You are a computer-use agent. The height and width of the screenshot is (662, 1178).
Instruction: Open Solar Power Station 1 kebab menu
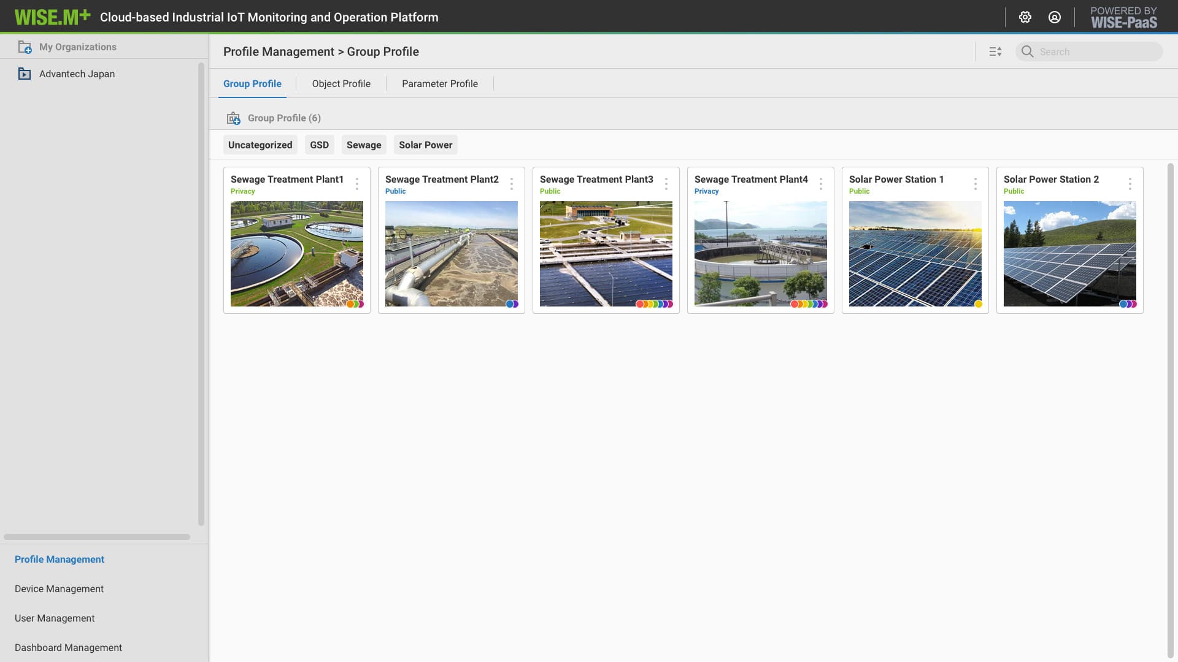point(976,184)
